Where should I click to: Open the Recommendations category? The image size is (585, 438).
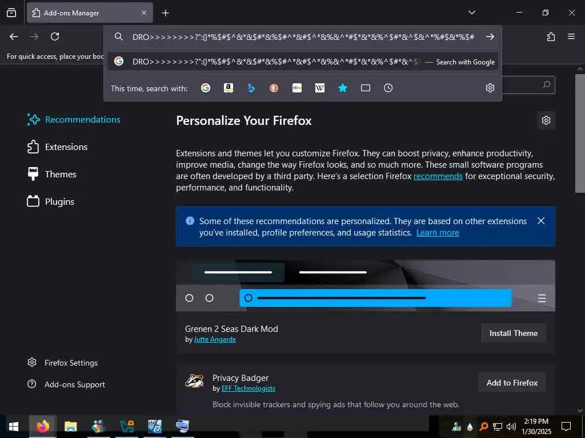click(x=74, y=120)
